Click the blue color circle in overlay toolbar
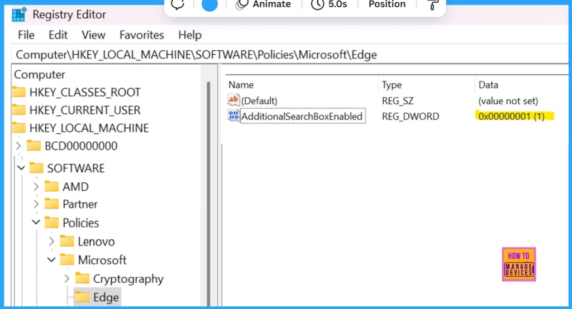This screenshot has width=572, height=309. (x=210, y=4)
